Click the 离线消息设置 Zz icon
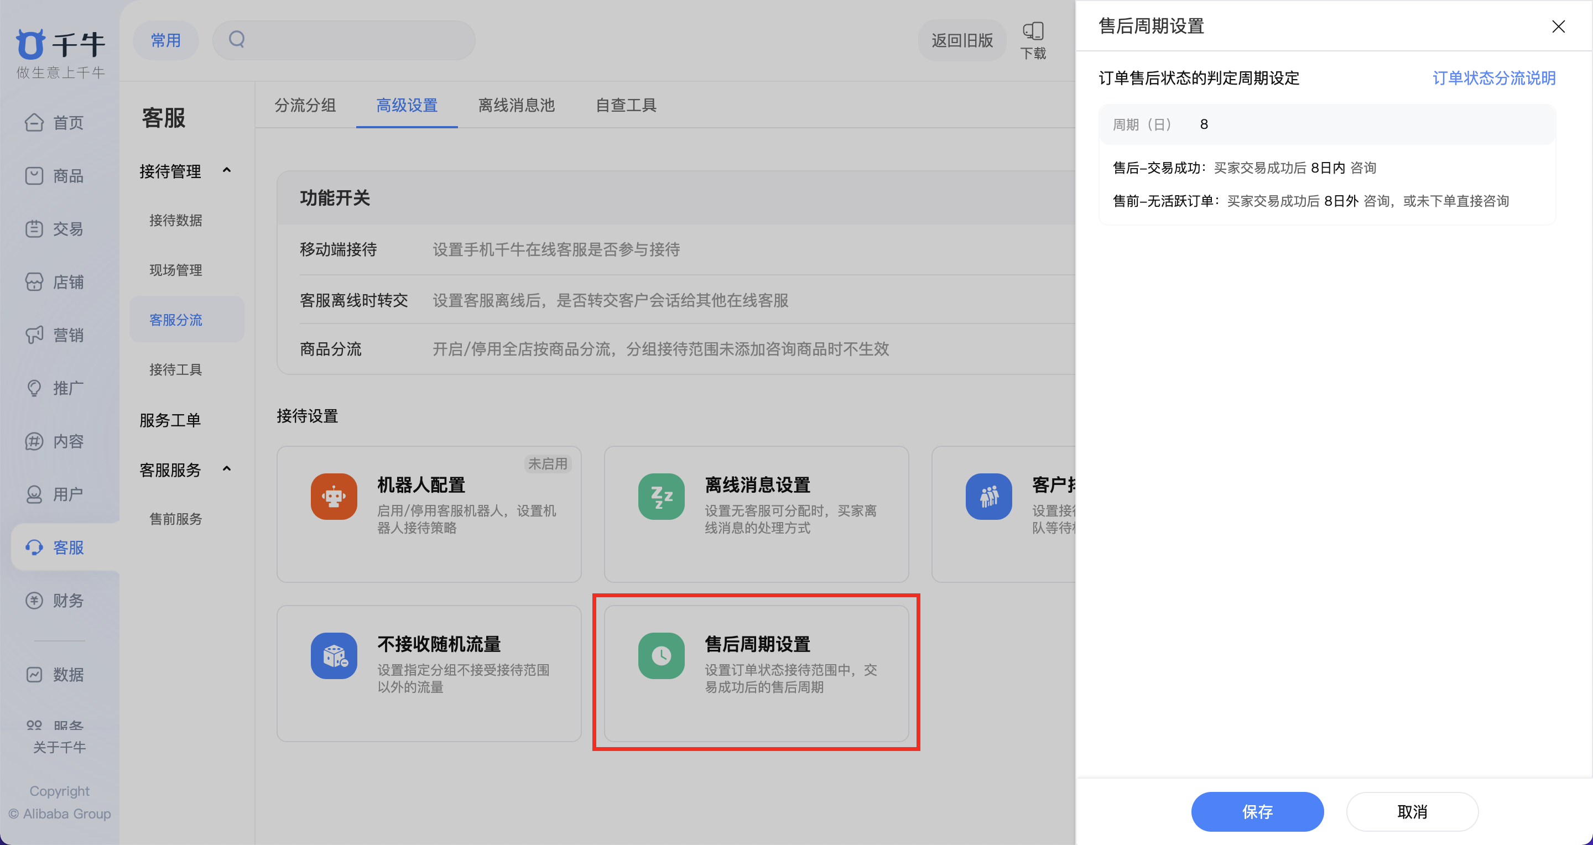 [x=661, y=497]
